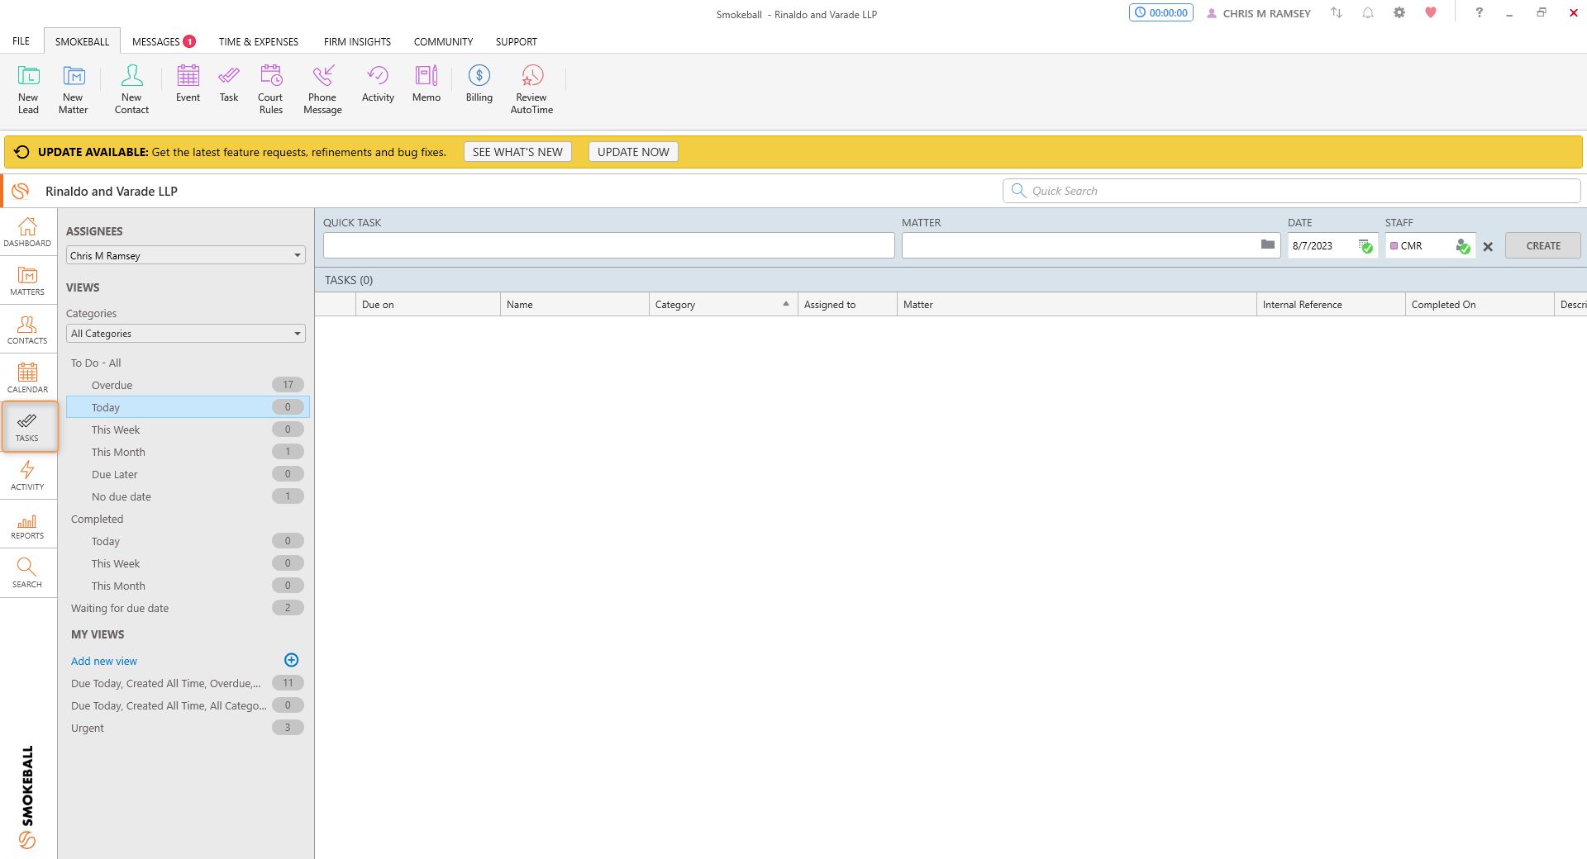
Task: Select Completed This Week view
Action: (x=186, y=563)
